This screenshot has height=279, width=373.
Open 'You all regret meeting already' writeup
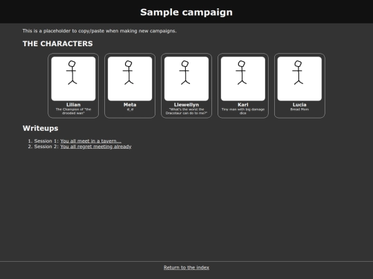(95, 147)
